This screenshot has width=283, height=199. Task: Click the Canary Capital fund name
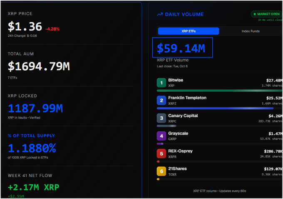(183, 116)
